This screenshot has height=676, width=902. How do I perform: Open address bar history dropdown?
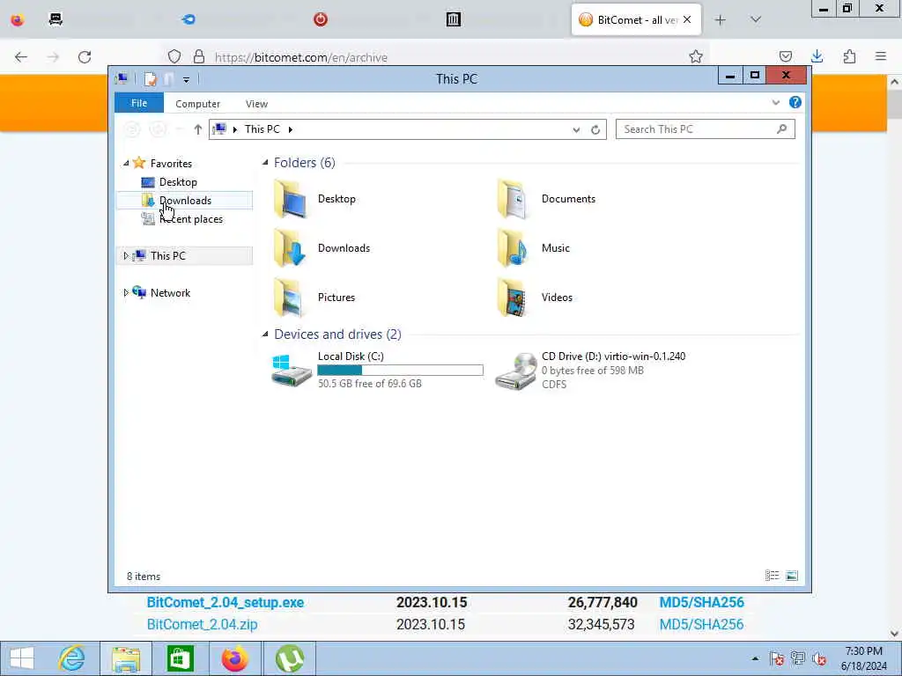(576, 130)
